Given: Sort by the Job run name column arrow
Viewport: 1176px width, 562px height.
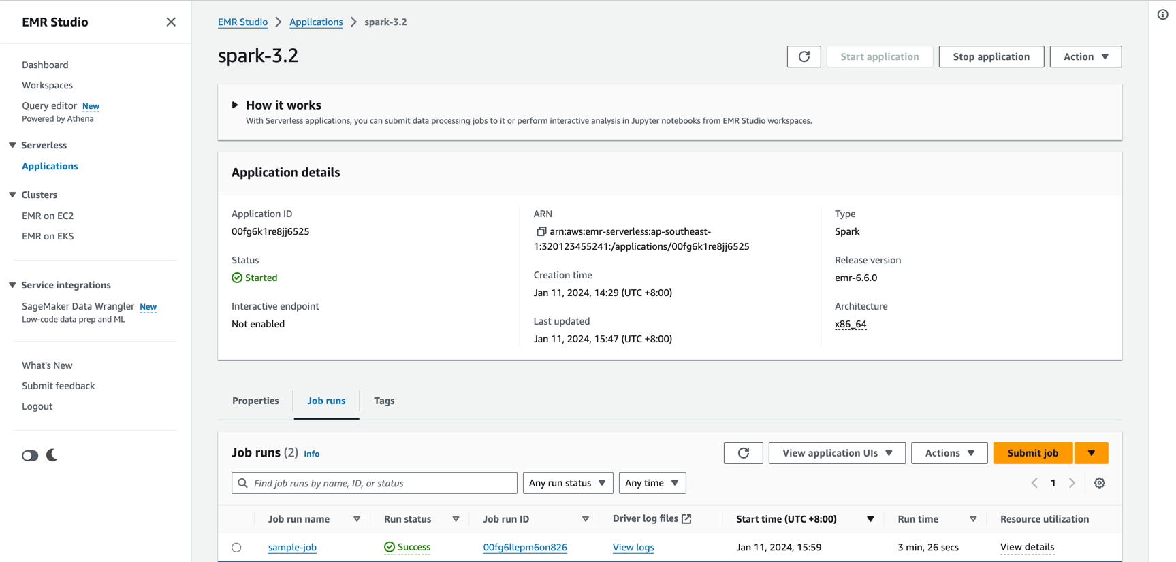Looking at the screenshot, I should (x=357, y=519).
